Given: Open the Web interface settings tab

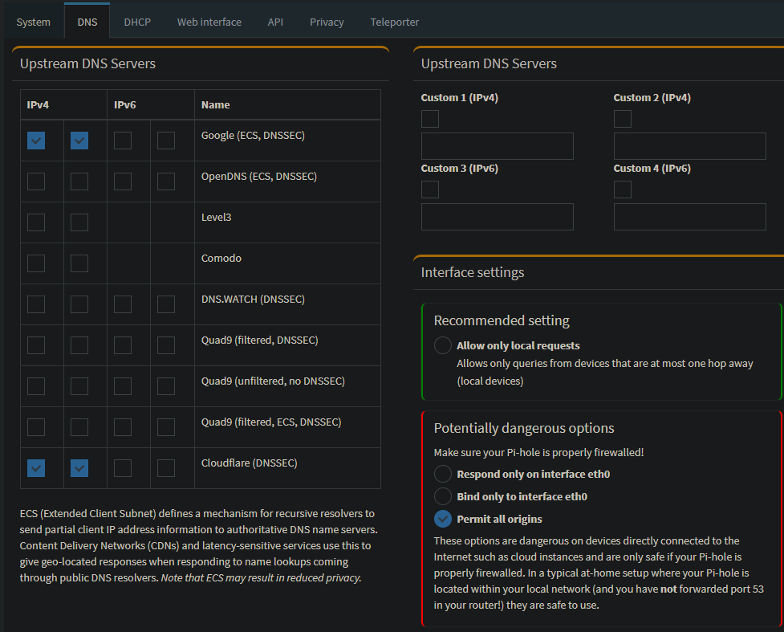Looking at the screenshot, I should [209, 22].
